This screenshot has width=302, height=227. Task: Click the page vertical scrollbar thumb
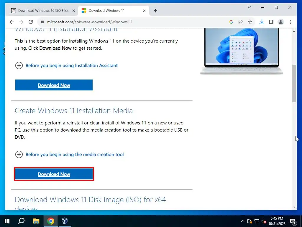294,83
